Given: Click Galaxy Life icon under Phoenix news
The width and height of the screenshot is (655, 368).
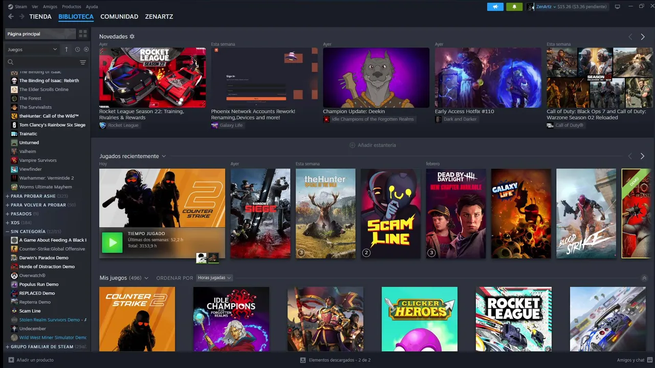Looking at the screenshot, I should click(214, 125).
